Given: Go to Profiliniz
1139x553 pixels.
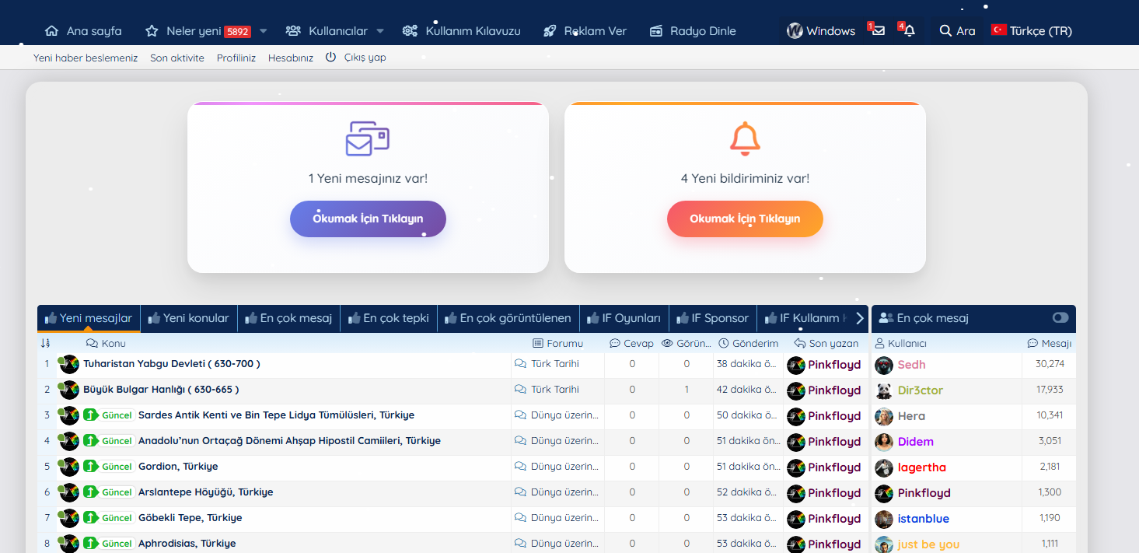Looking at the screenshot, I should point(236,58).
